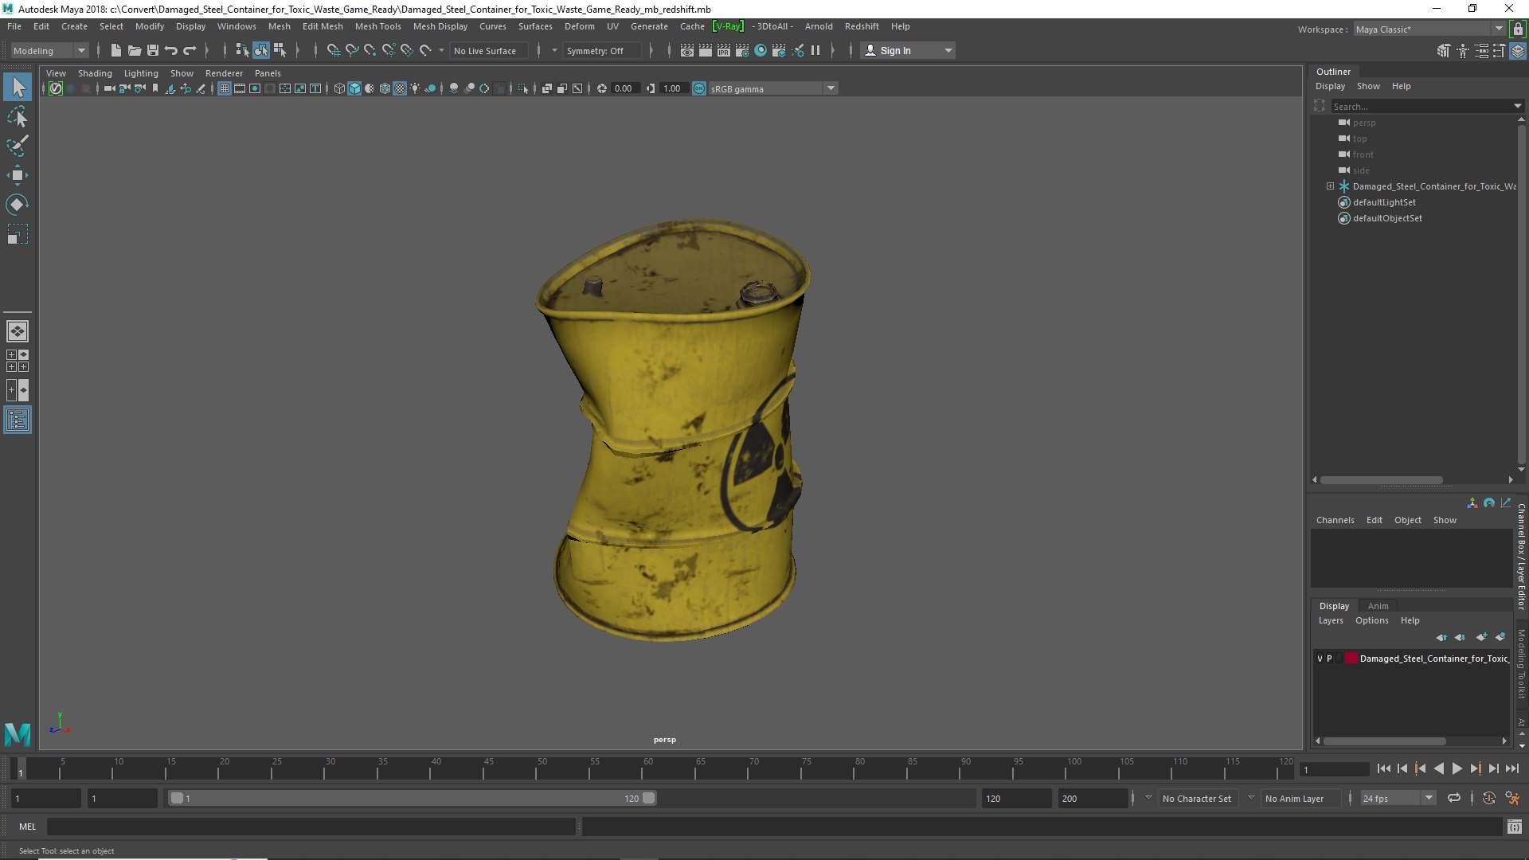
Task: Open the 24 fps frame rate dropdown
Action: (x=1398, y=798)
